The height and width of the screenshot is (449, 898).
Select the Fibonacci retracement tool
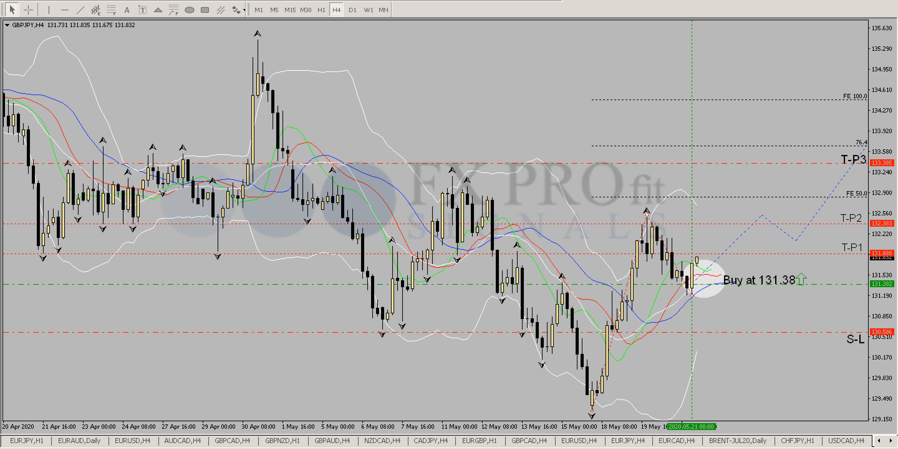pyautogui.click(x=111, y=10)
